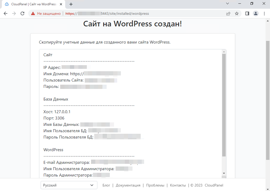Screen dimensions: 270x191
Task: Select the CloudPanel WordPress browser tab
Action: tap(32, 4)
